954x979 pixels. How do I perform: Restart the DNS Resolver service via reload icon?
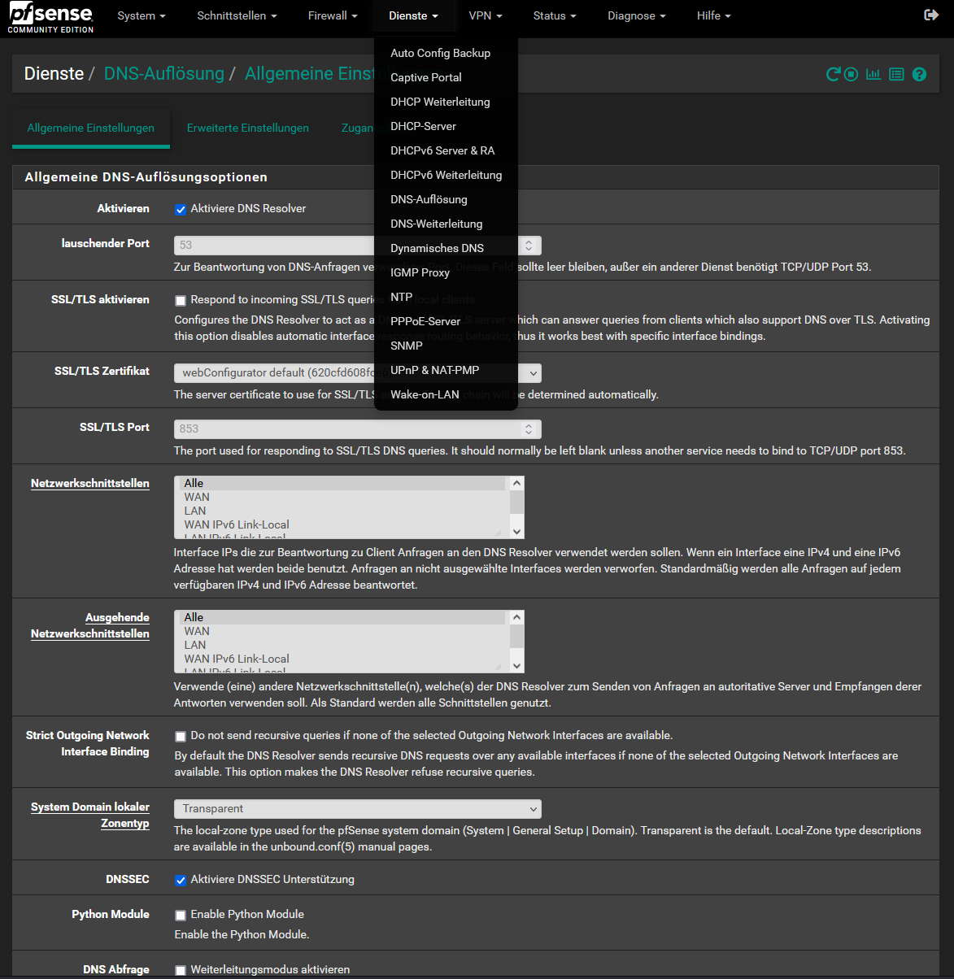coord(833,74)
